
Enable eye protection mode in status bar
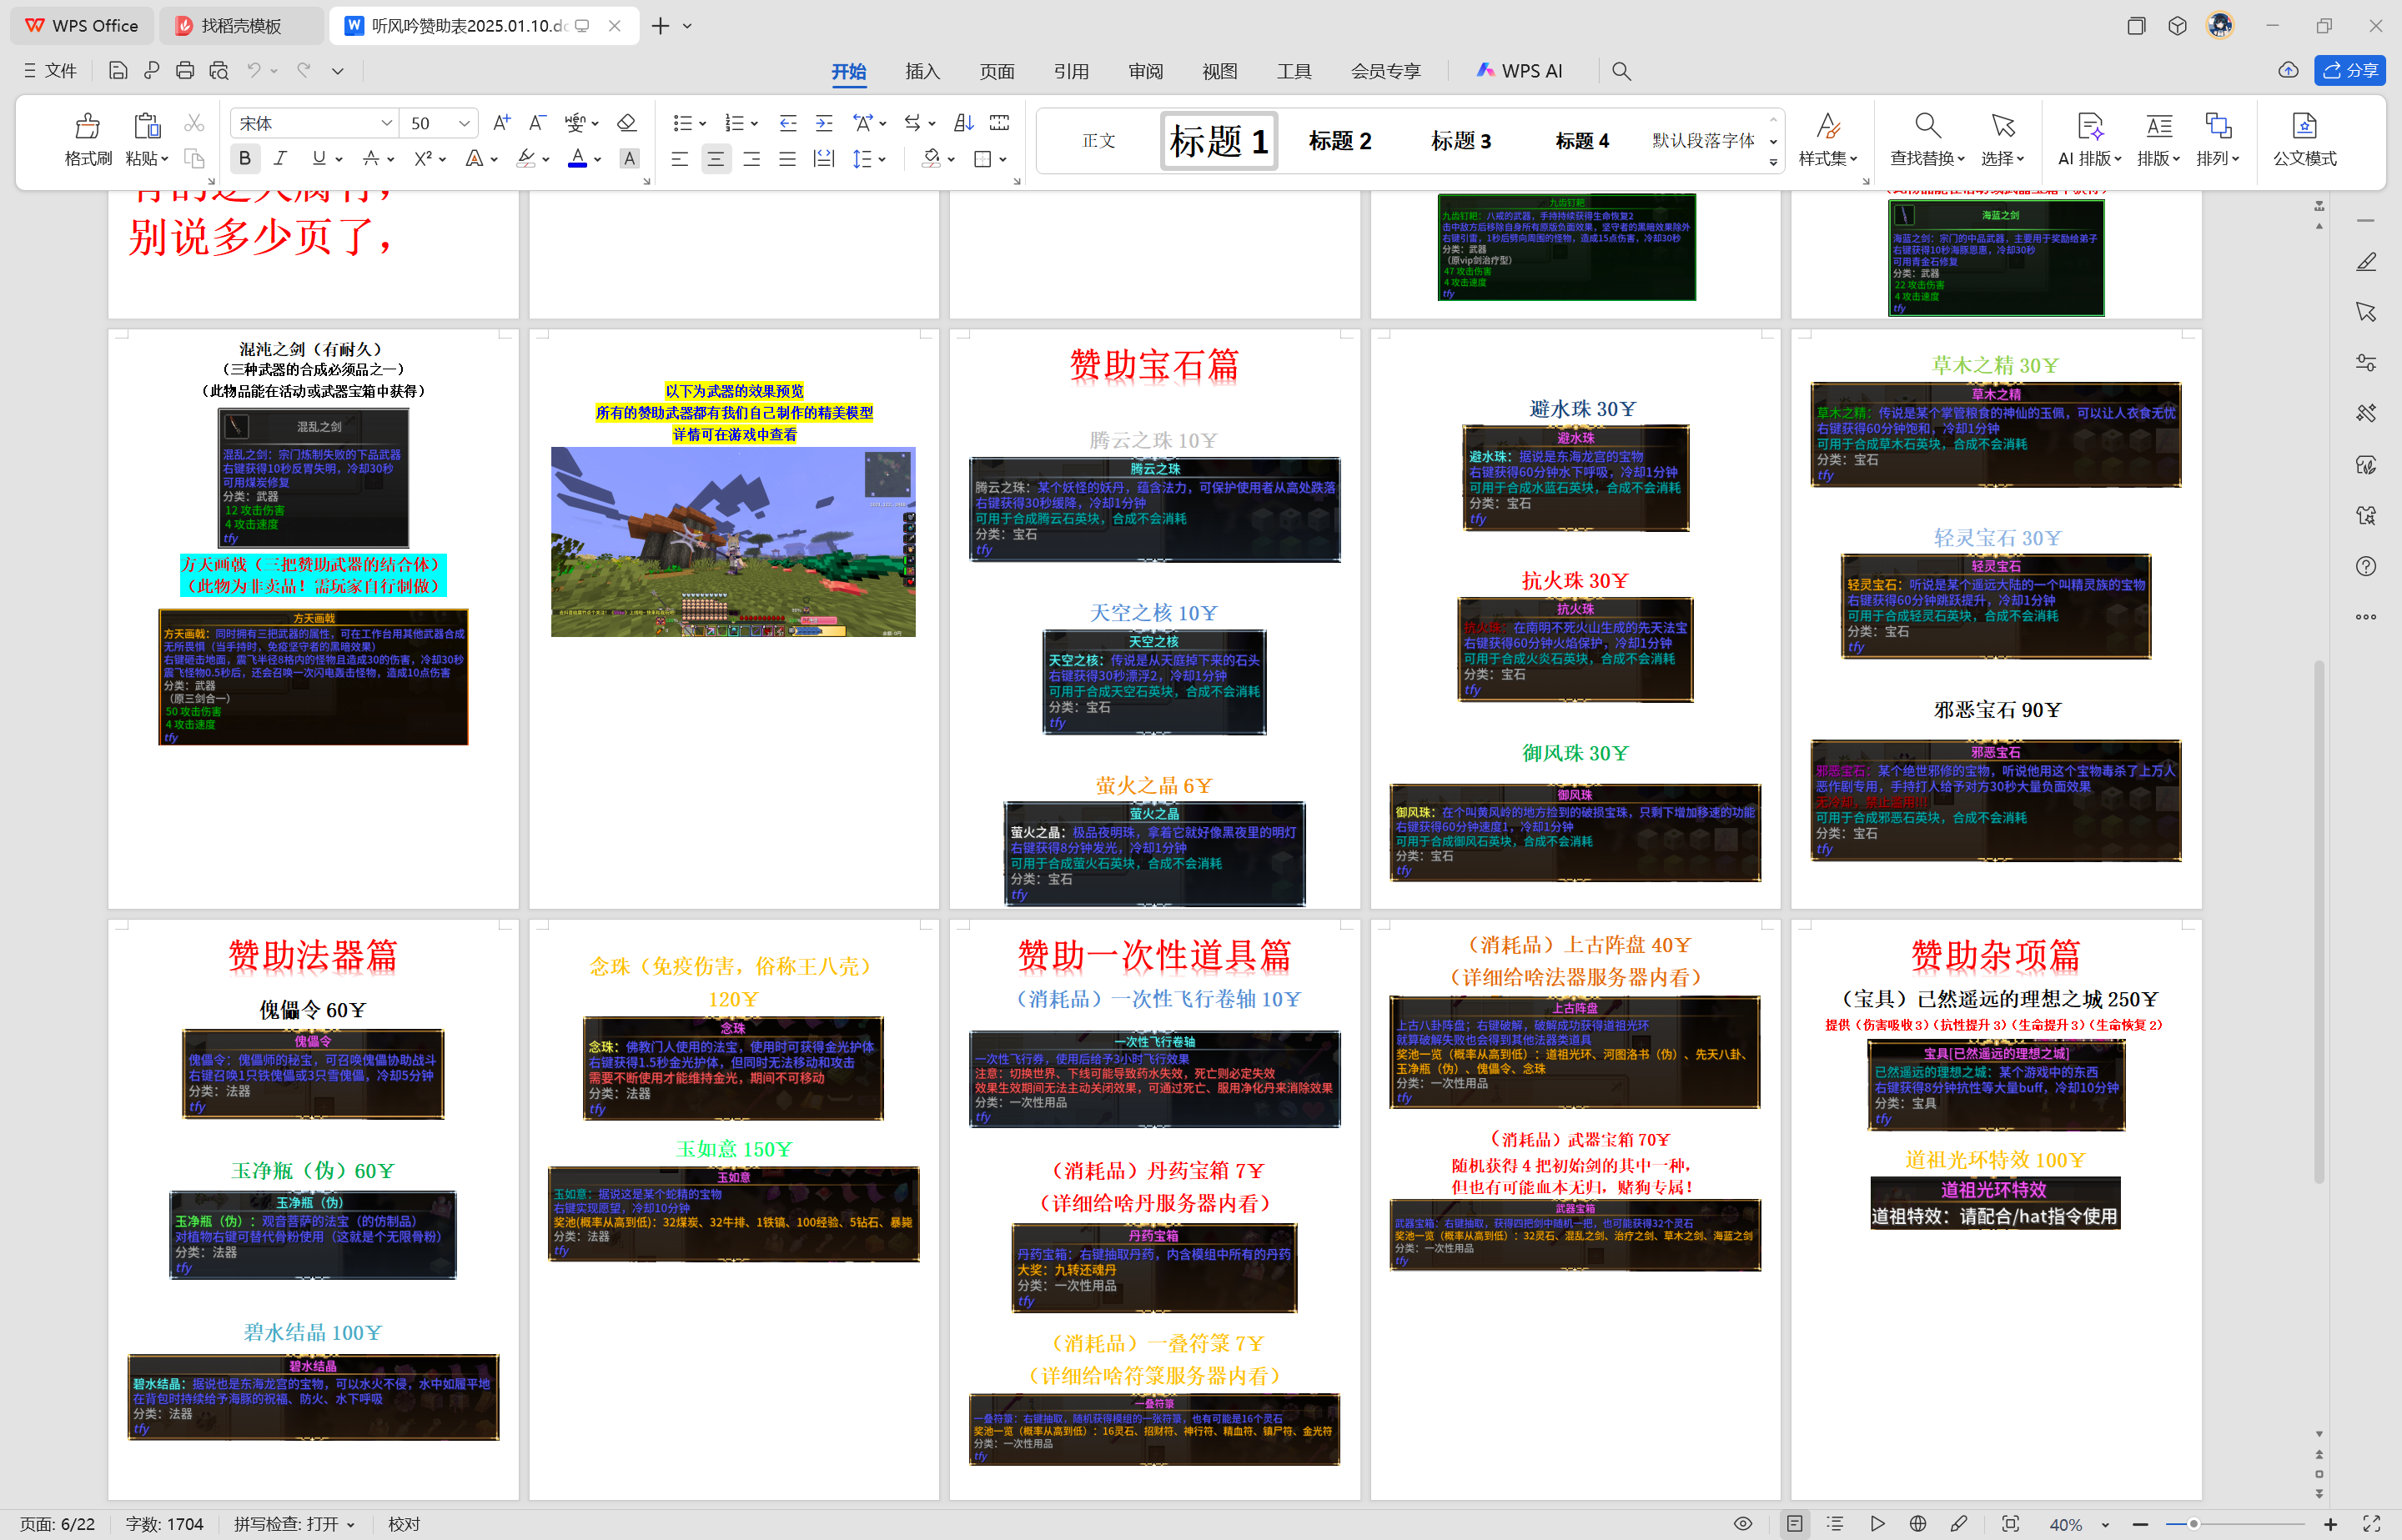click(x=1742, y=1524)
